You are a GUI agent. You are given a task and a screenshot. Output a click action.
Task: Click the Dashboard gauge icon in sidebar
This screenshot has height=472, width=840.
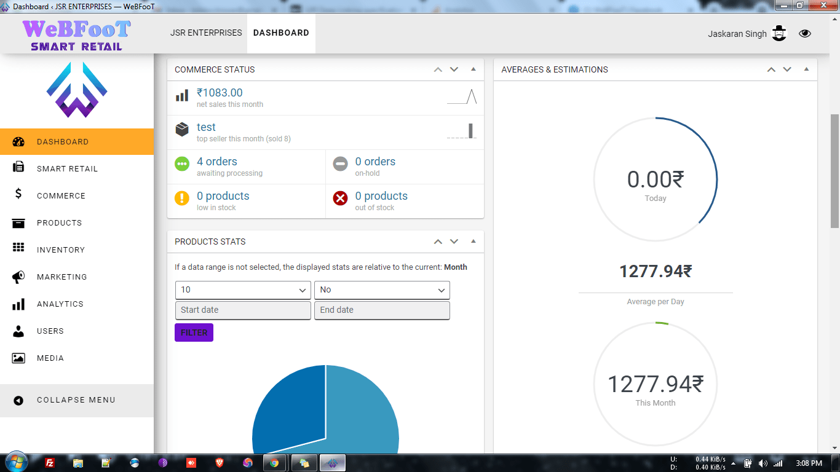click(x=18, y=141)
